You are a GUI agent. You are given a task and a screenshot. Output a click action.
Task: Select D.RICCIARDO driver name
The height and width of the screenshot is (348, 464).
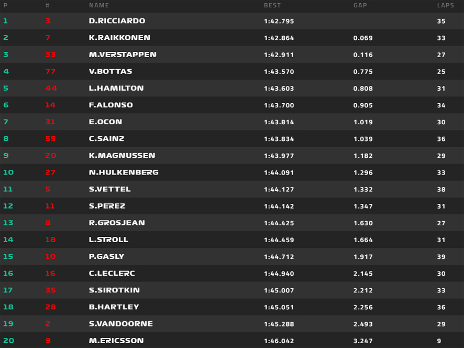(117, 21)
